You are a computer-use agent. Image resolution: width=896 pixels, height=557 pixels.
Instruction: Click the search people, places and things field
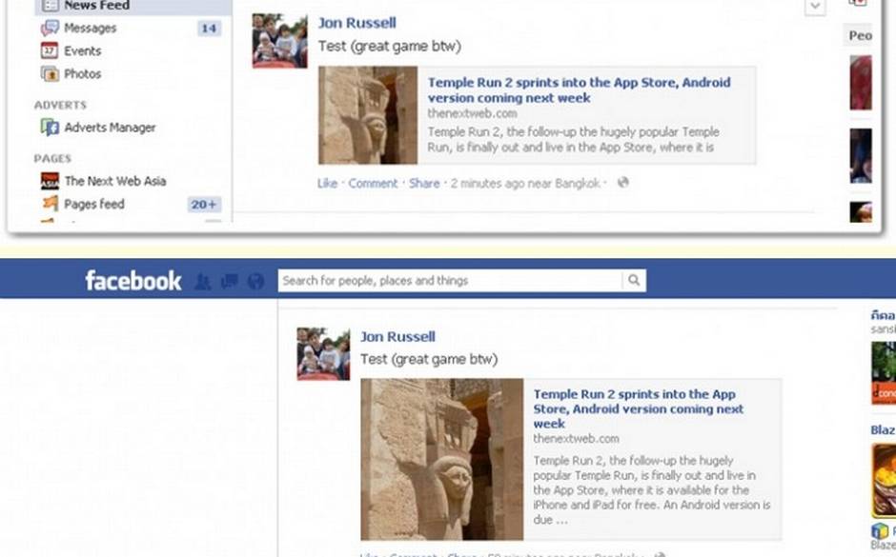(x=450, y=280)
